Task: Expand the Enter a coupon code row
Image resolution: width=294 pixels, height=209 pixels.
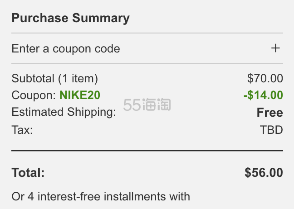Action: tap(66, 48)
